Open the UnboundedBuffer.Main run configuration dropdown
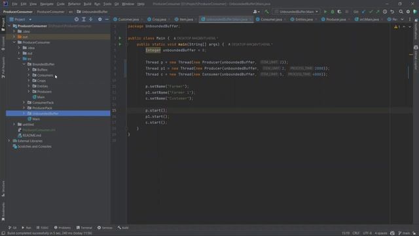The width and height of the screenshot is (419, 236). 296,12
